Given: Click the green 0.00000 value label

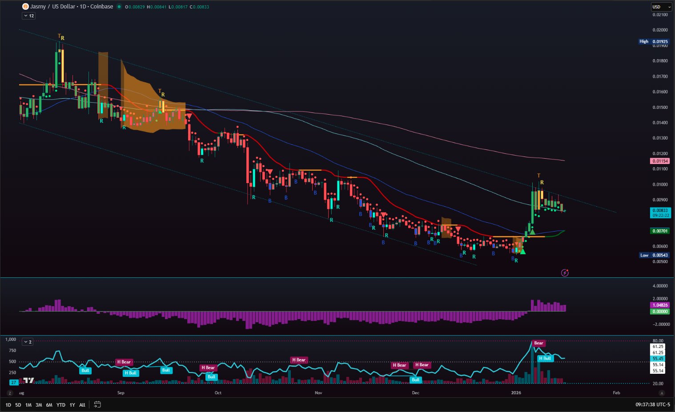Looking at the screenshot, I should click(x=660, y=312).
